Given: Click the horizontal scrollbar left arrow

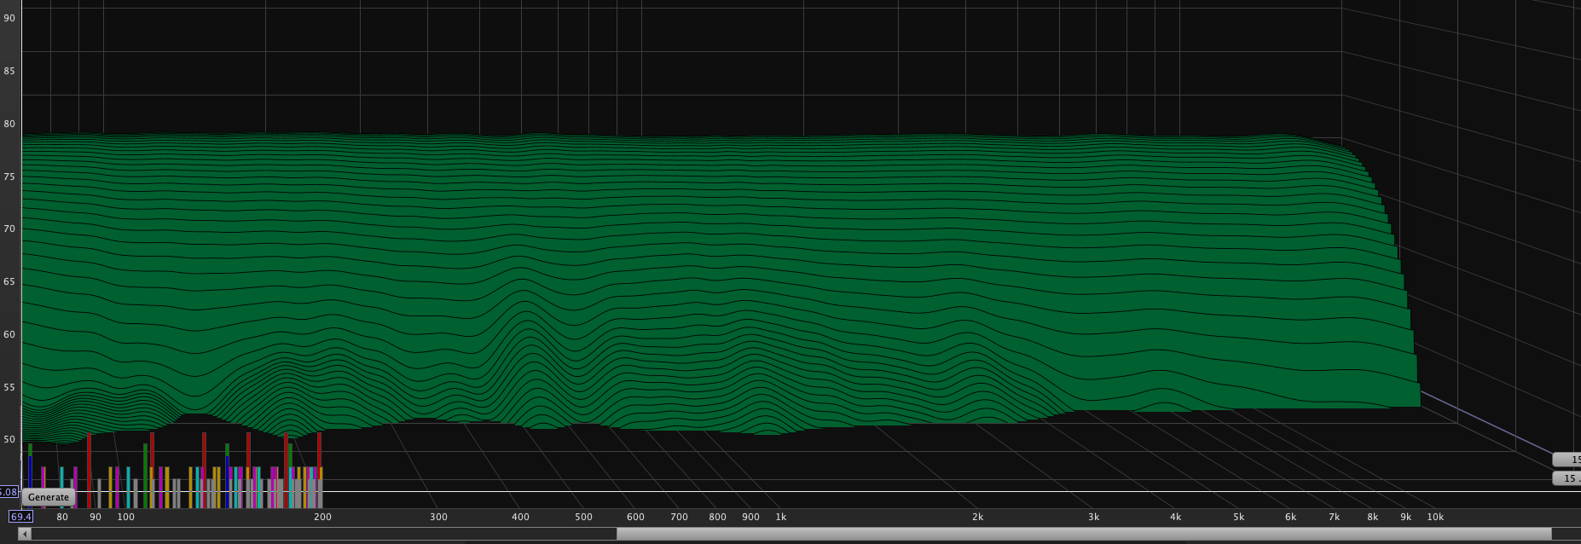Looking at the screenshot, I should pos(25,534).
